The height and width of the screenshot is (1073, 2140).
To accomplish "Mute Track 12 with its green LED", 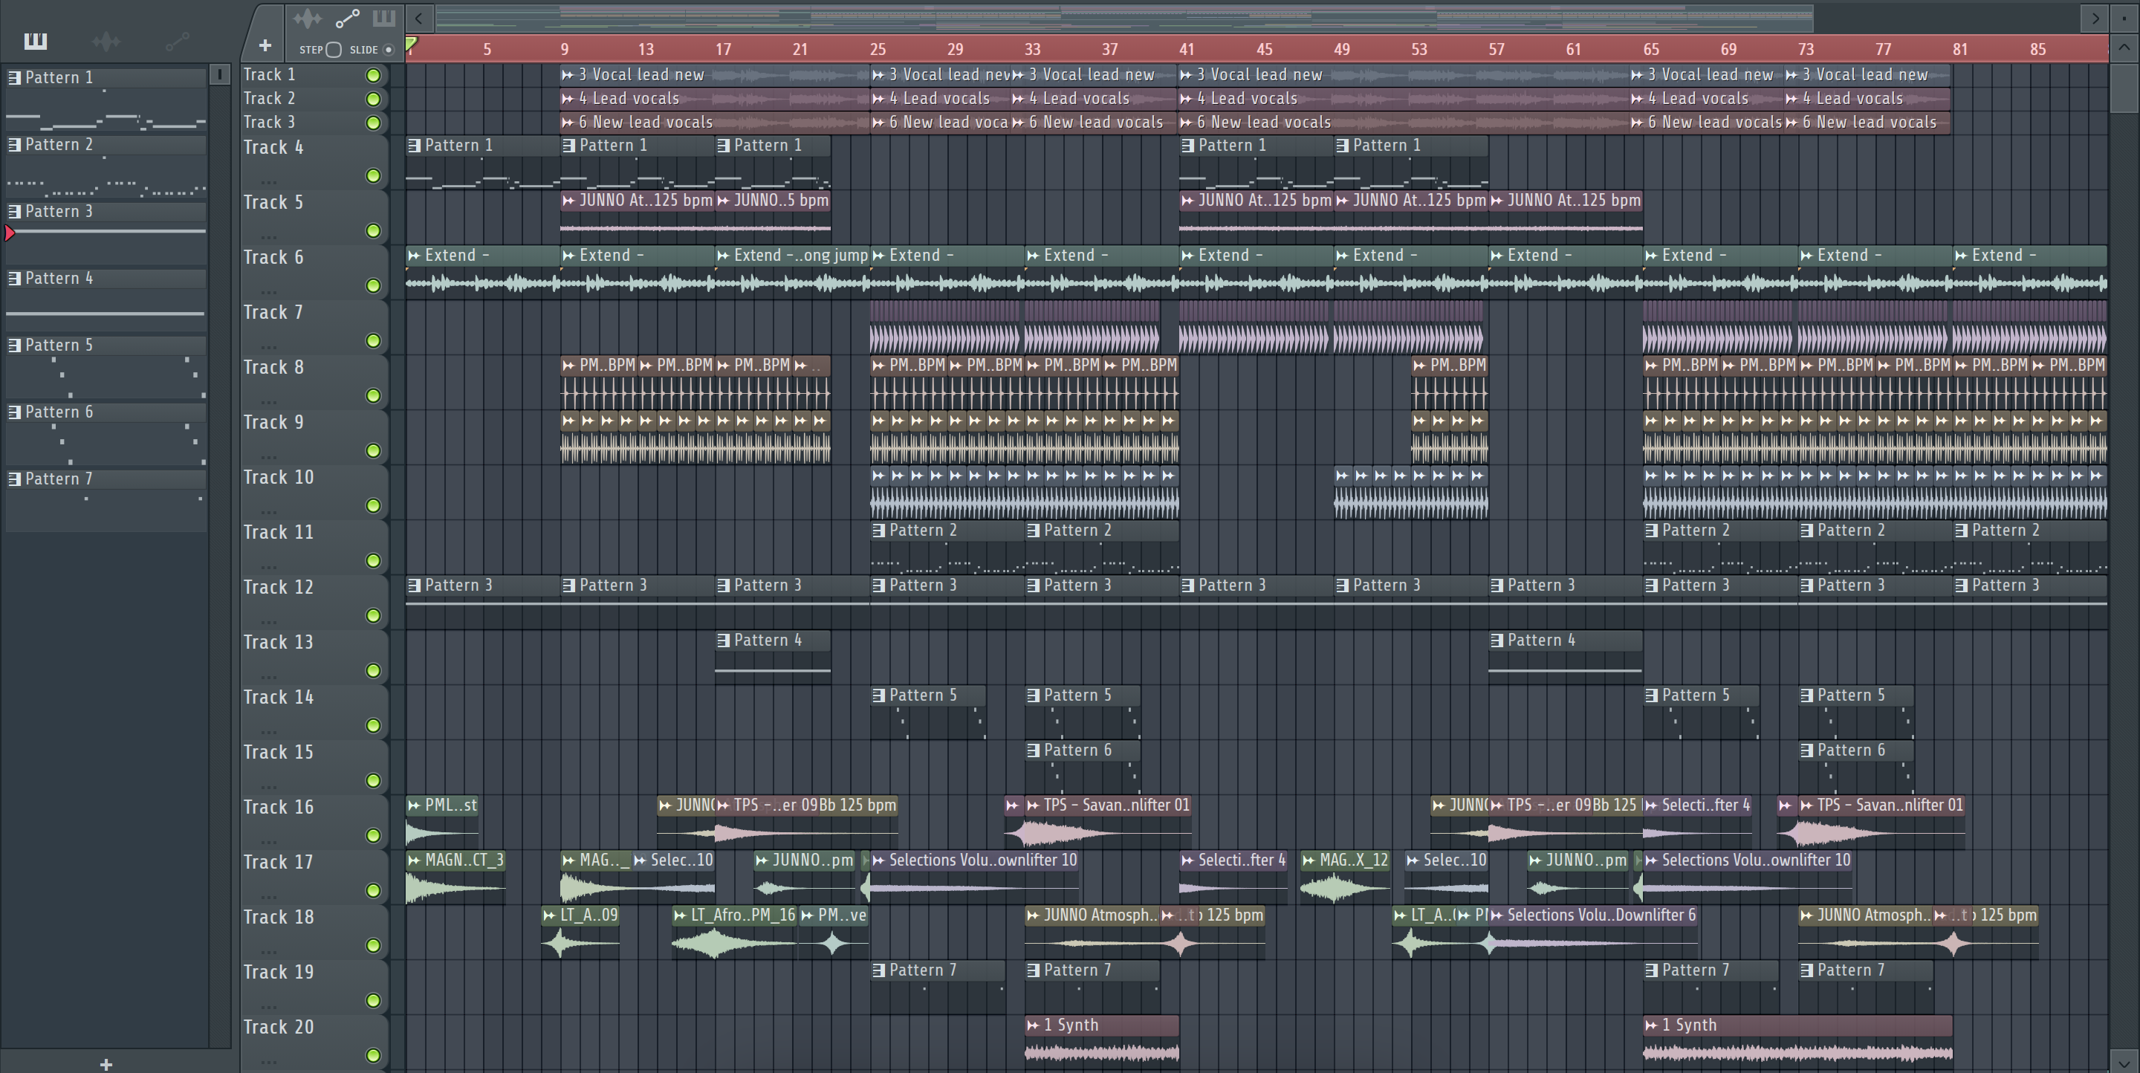I will coord(374,615).
